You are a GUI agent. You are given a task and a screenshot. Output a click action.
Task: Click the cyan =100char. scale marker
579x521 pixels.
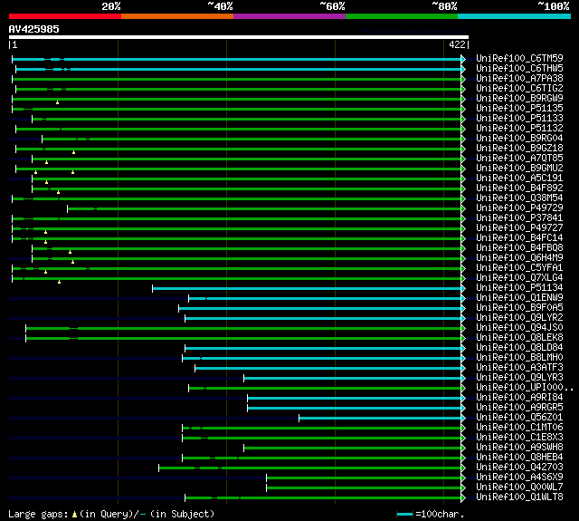[405, 514]
